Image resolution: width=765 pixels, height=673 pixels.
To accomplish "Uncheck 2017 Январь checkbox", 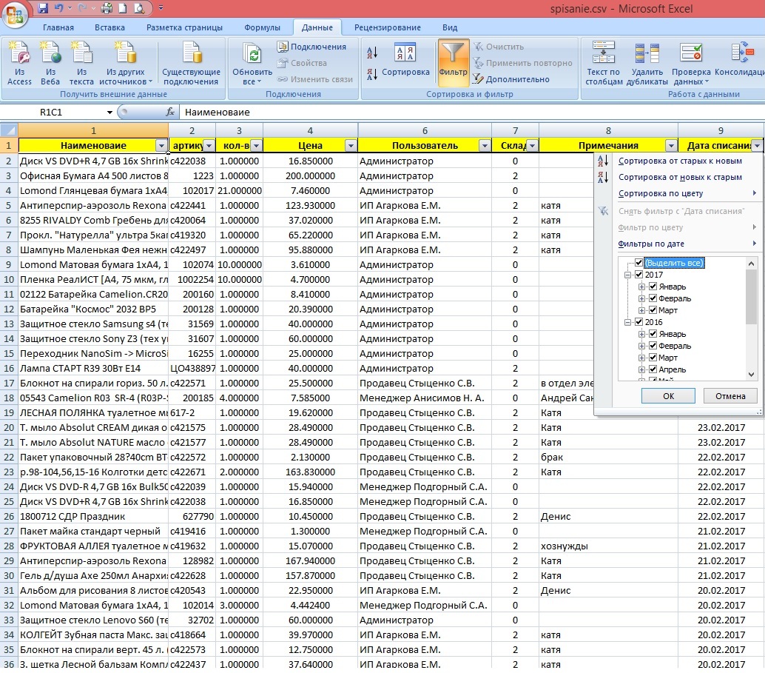I will 653,287.
